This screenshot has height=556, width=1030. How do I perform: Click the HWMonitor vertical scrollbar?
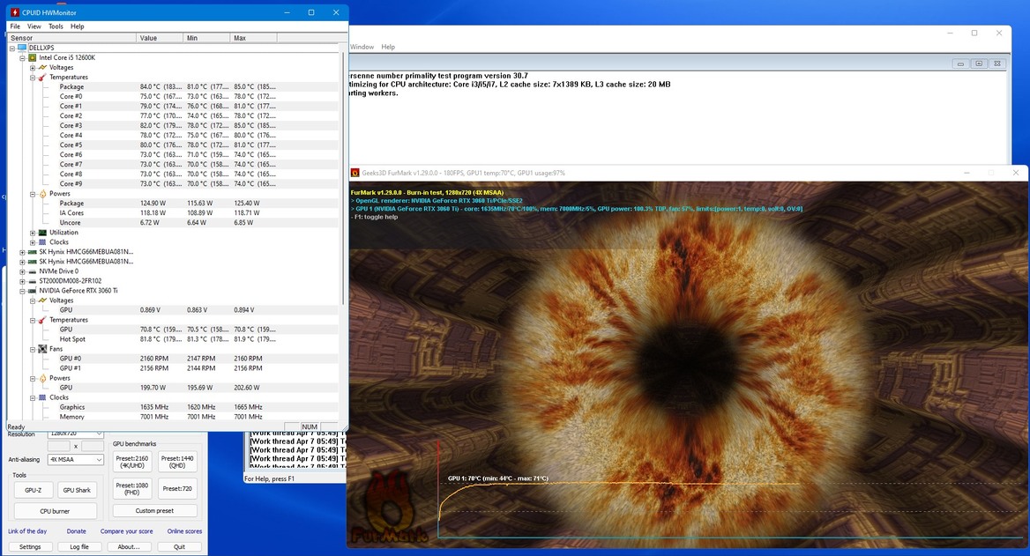tap(342, 177)
